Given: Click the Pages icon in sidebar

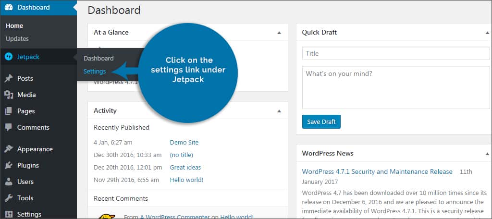Looking at the screenshot, I should pos(8,111).
